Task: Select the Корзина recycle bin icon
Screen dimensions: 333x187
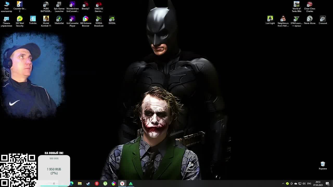Action: [323, 165]
